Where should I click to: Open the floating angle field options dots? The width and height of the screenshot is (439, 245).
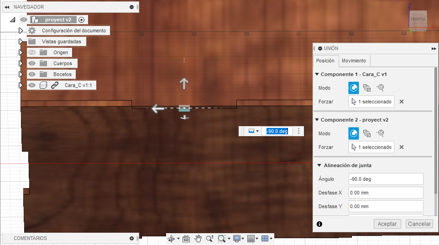[x=299, y=131]
